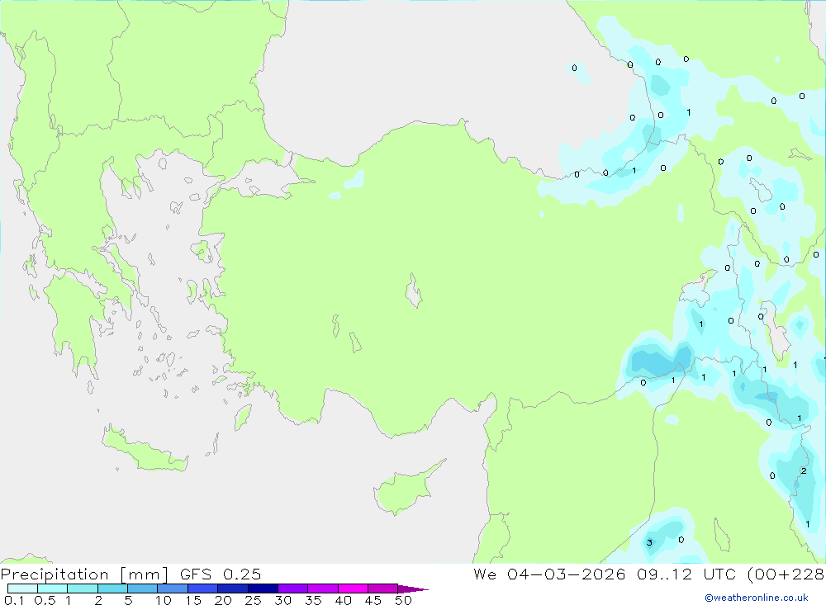Click the precipitation value 2 on map

[804, 470]
